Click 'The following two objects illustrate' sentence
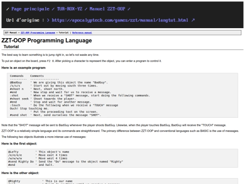Image resolution: width=245 pixels, height=184 pixels. 44,137
